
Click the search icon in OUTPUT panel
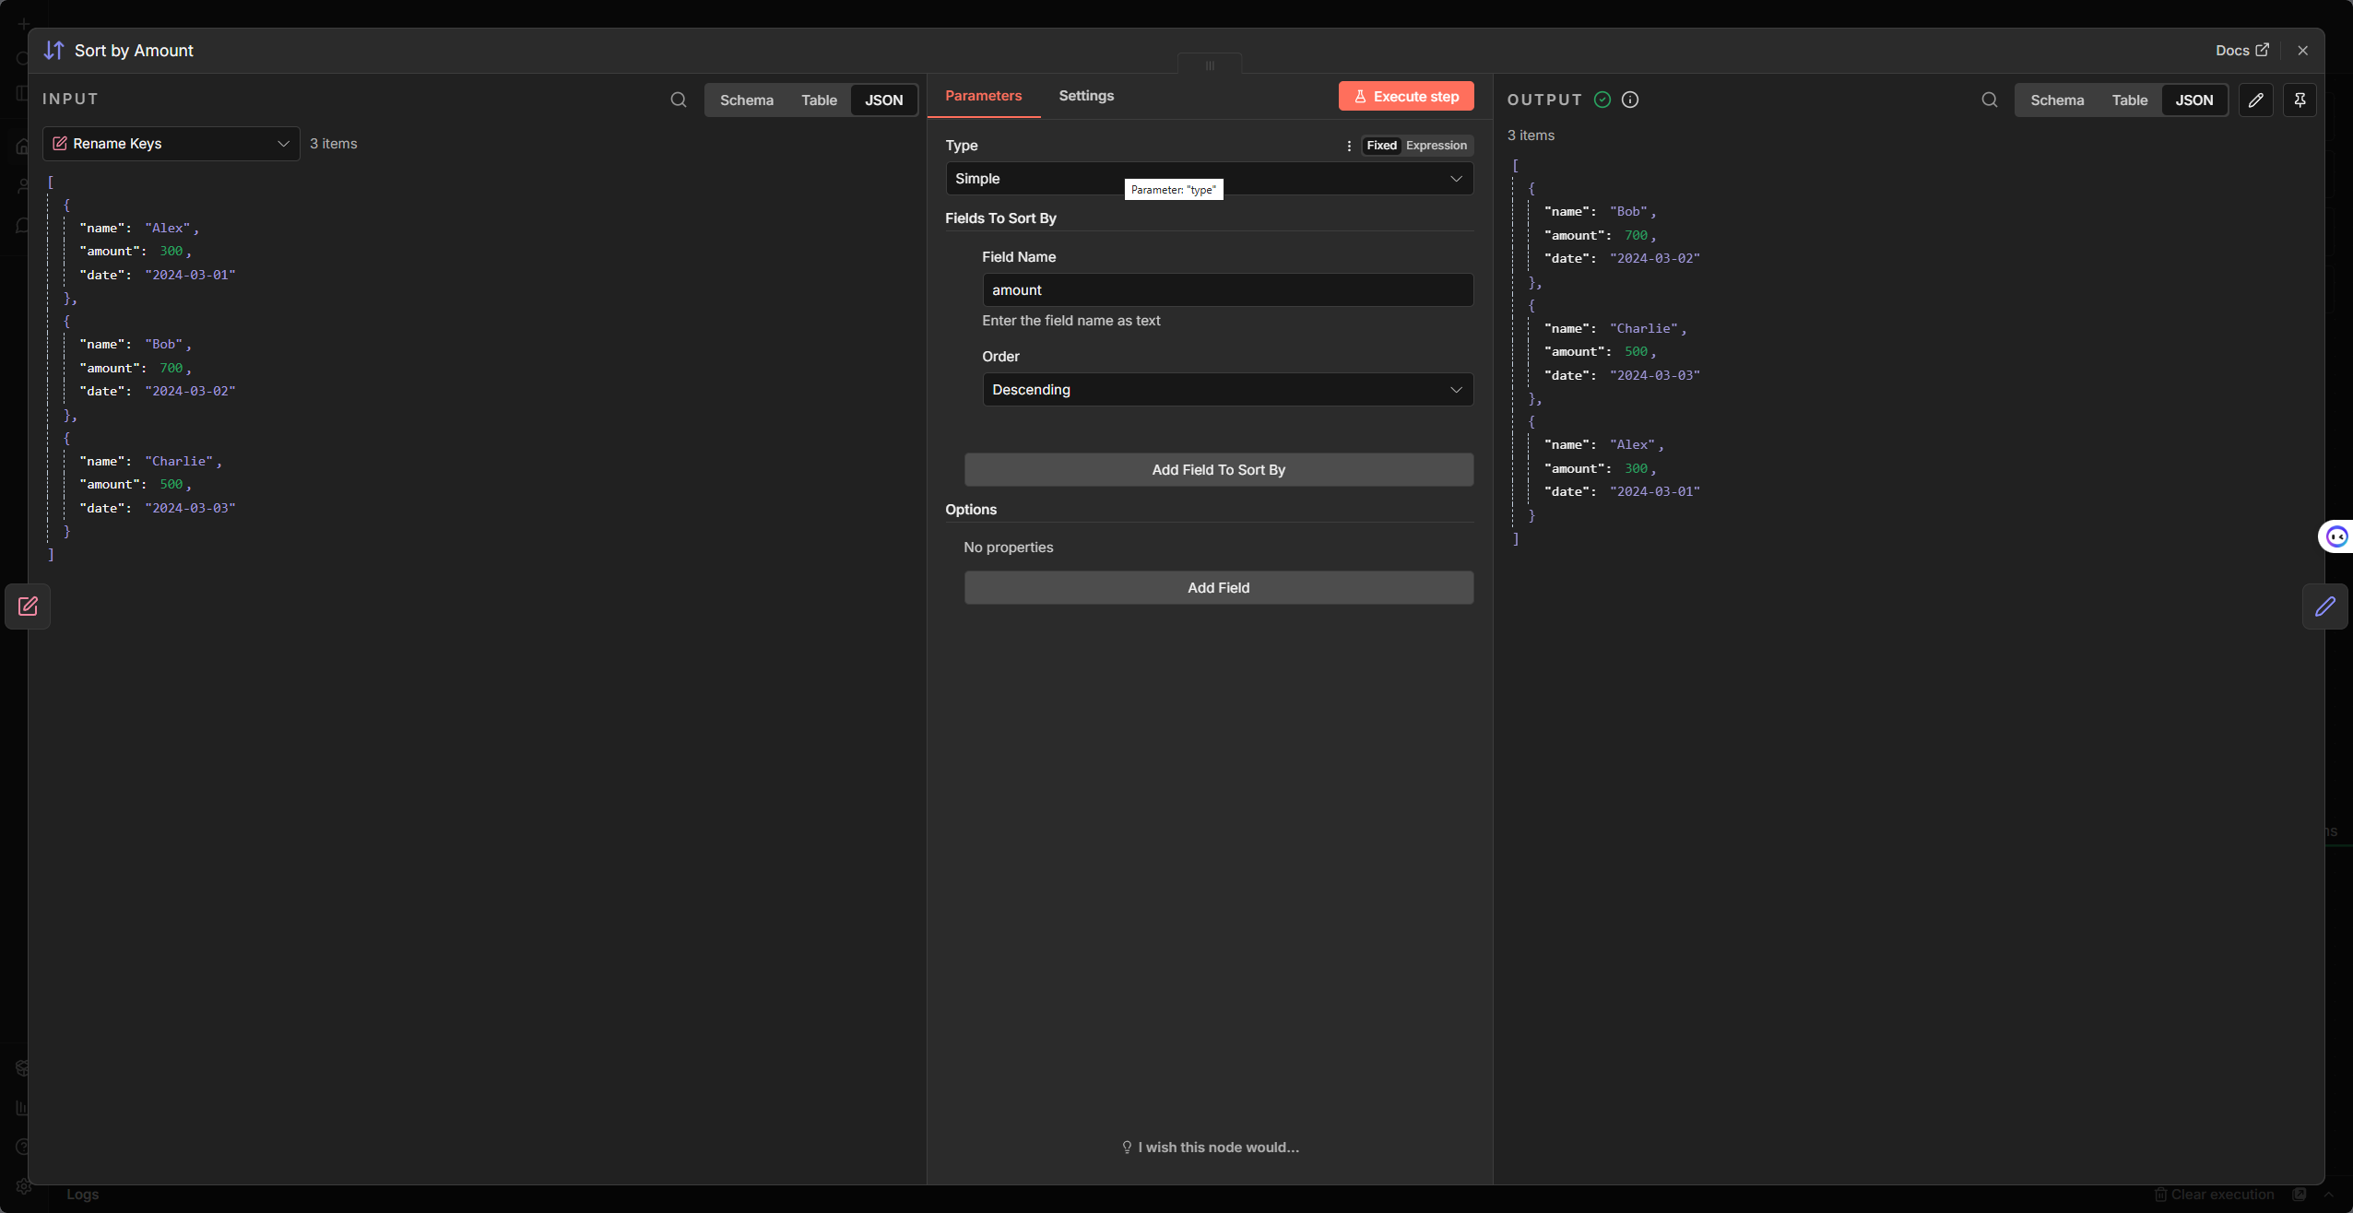[1990, 100]
